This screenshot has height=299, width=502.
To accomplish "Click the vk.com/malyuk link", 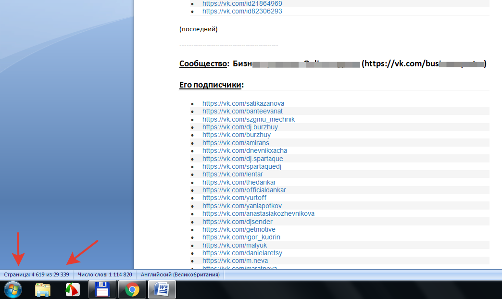I will 234,245.
